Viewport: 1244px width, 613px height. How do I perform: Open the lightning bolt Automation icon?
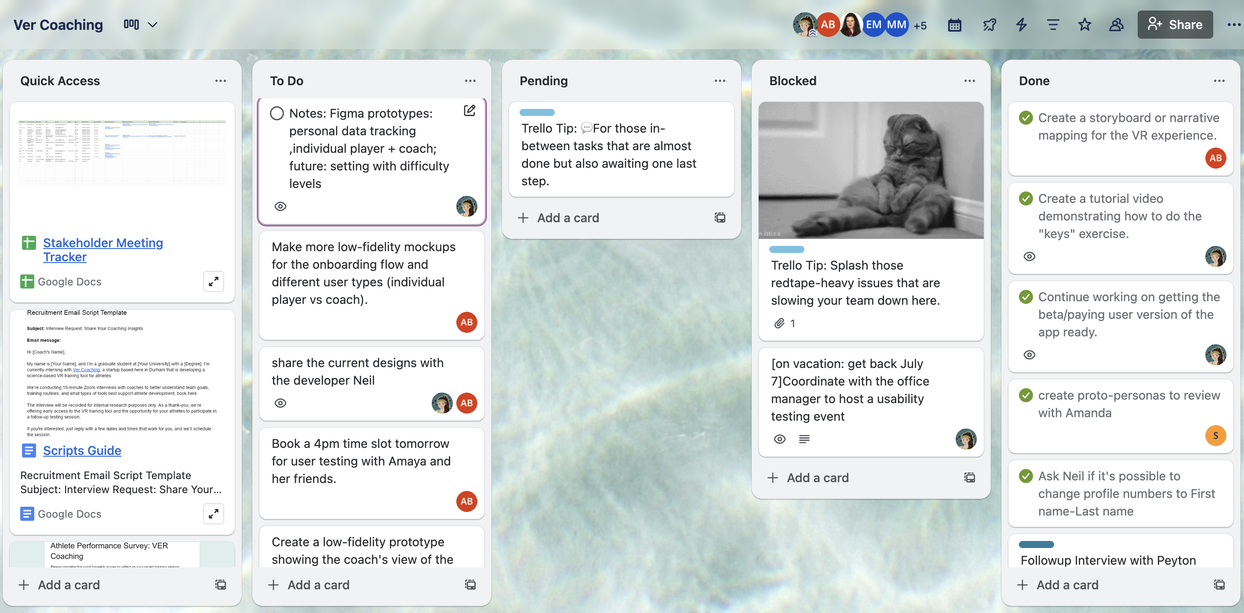tap(1021, 25)
